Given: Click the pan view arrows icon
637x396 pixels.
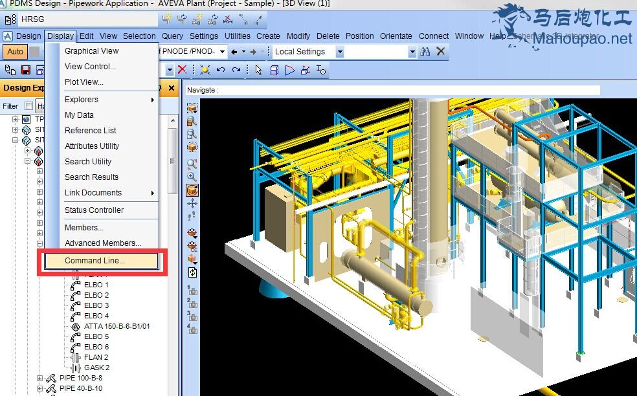Looking at the screenshot, I should [x=192, y=203].
